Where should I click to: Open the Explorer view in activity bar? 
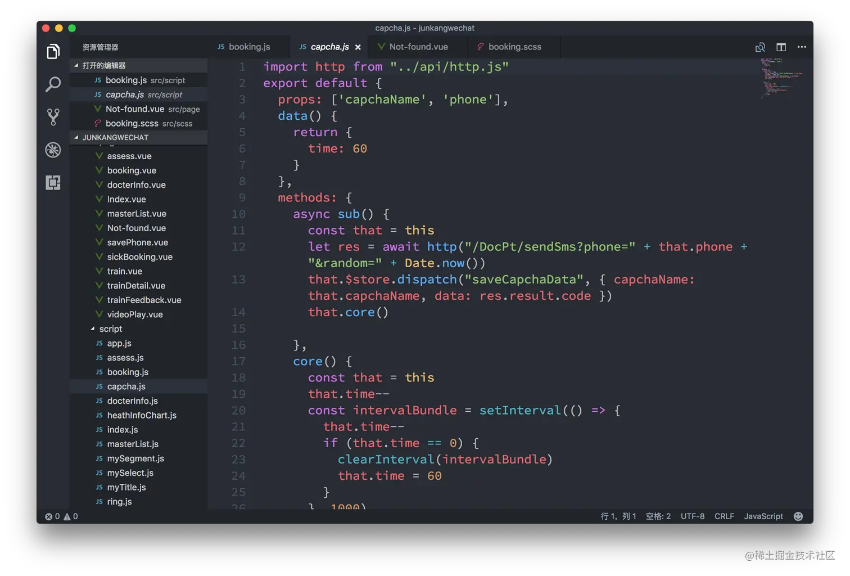(x=53, y=52)
